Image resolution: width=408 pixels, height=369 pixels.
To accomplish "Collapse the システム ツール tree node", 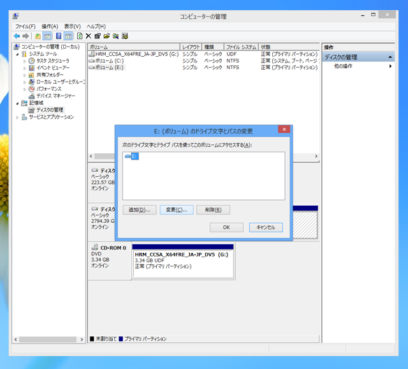I will click(x=17, y=54).
